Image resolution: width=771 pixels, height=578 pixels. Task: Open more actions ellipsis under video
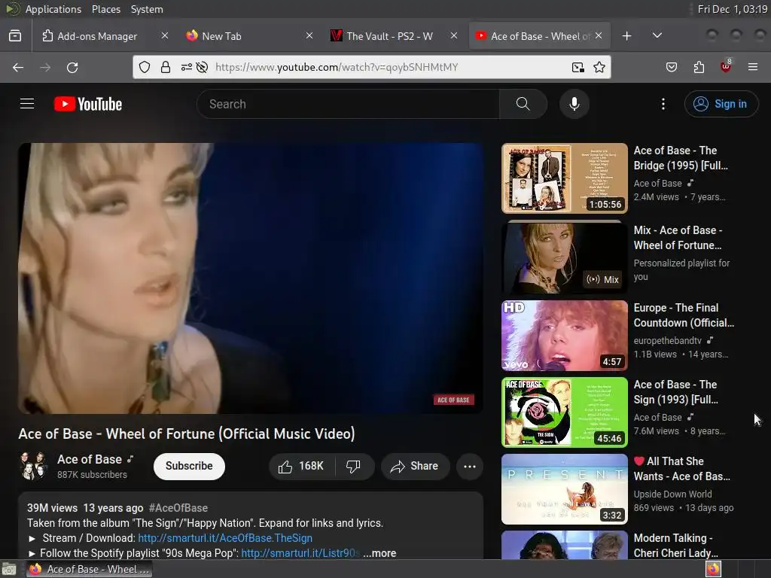point(470,466)
